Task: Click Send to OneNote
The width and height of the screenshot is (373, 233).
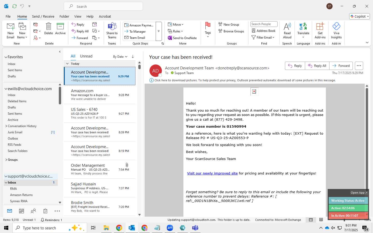Action: (182, 38)
